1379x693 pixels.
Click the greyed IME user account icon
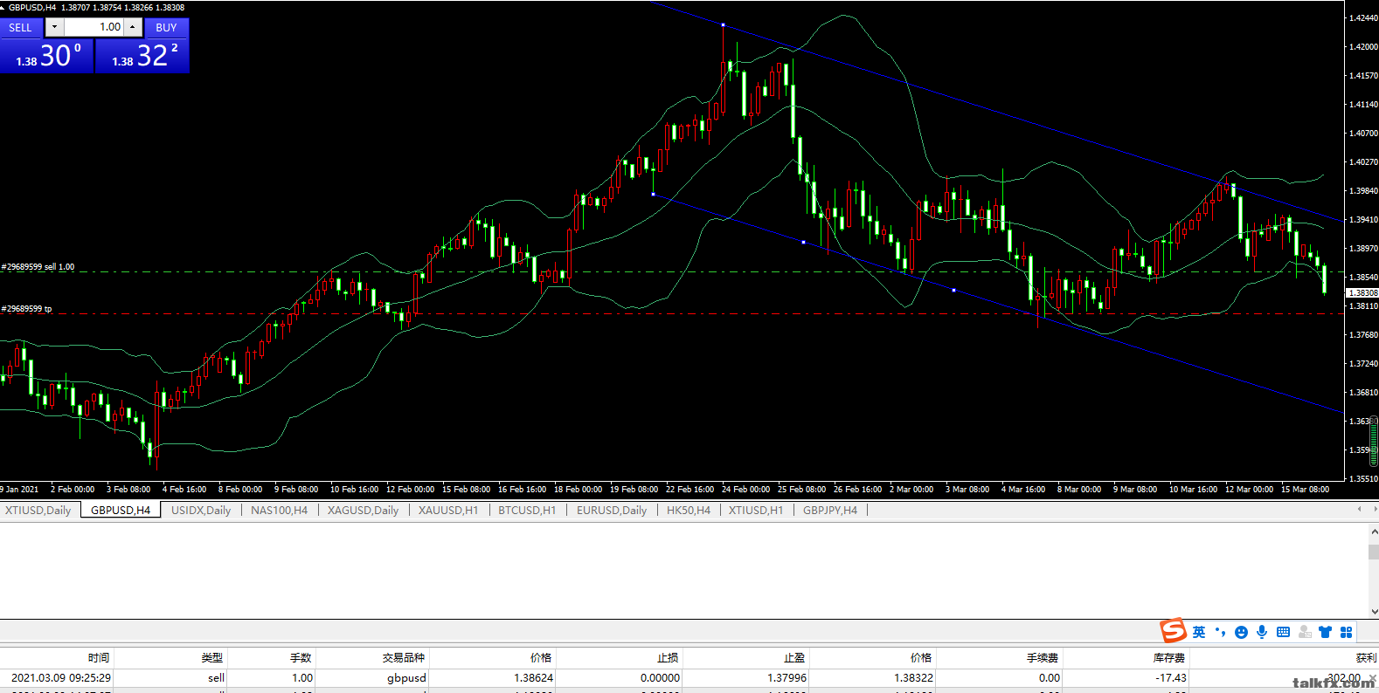pyautogui.click(x=1305, y=632)
